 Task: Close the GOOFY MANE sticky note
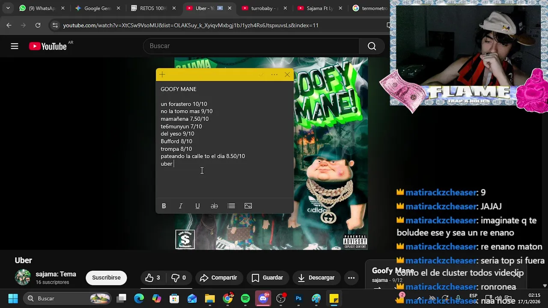pos(287,75)
